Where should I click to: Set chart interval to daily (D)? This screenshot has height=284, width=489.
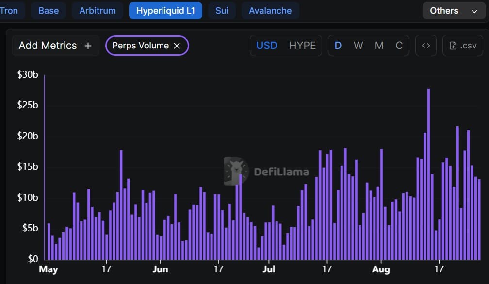click(x=338, y=46)
